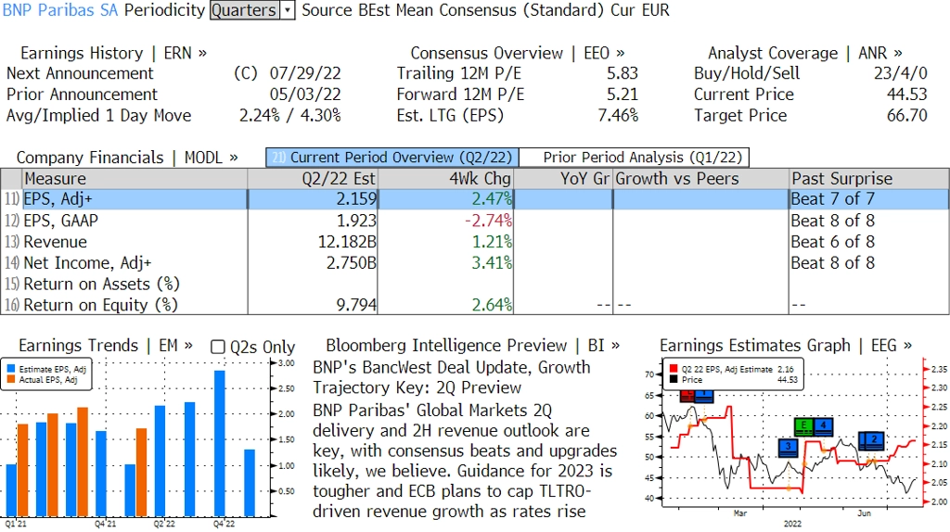Open Earnings History ERN link
Viewport: 950px width, 532px height.
113,53
